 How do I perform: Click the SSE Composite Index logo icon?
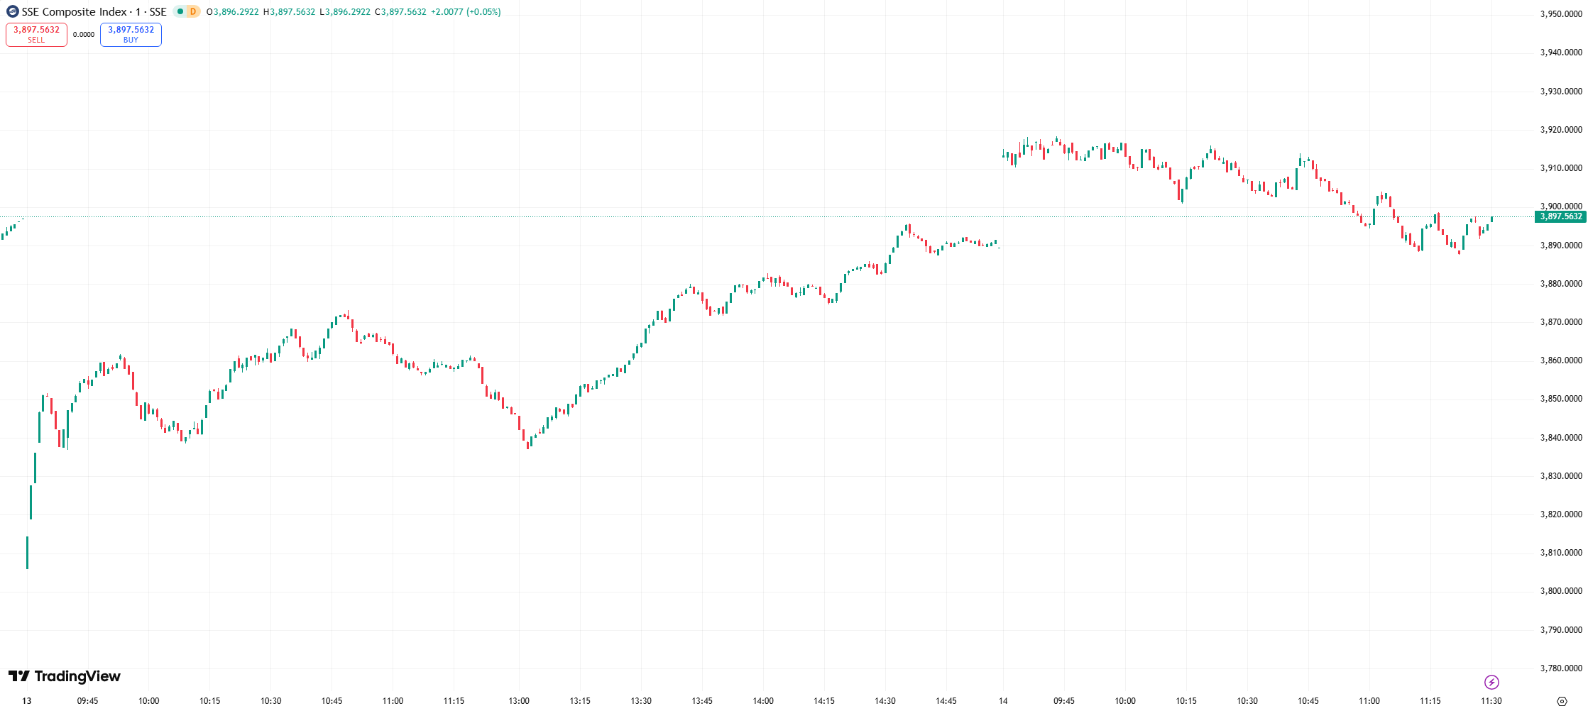click(12, 12)
